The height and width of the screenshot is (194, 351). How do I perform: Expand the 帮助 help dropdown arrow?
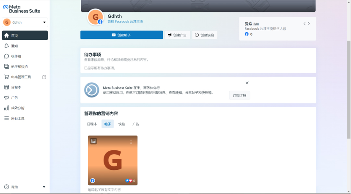click(44, 187)
